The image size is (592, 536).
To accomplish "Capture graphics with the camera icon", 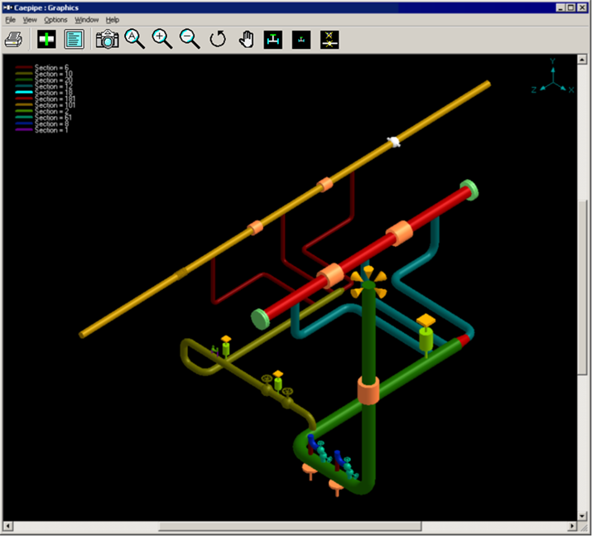I will point(108,39).
